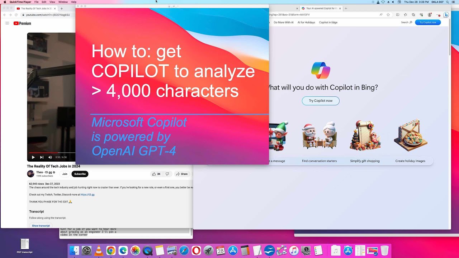Screen dimensions: 459x258
Task: Open YouTube hamburger guide menu
Action: tap(7, 23)
